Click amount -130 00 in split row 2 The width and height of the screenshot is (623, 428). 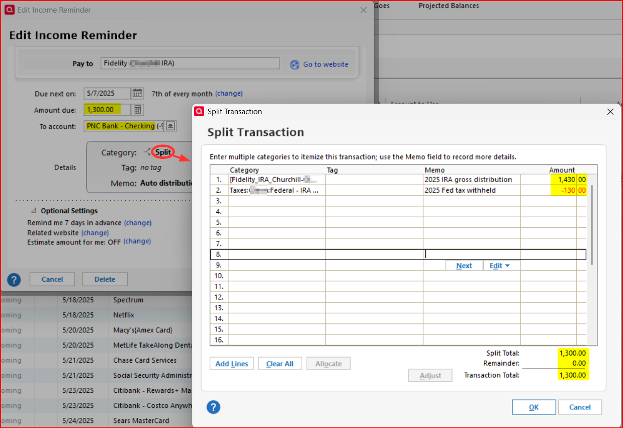pos(554,191)
